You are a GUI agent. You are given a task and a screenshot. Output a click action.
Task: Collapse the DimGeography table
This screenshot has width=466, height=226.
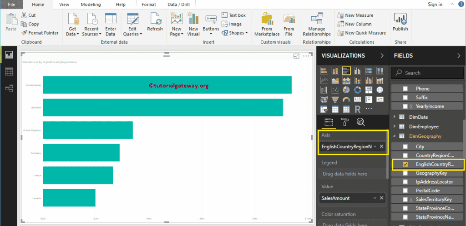(x=395, y=136)
